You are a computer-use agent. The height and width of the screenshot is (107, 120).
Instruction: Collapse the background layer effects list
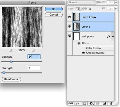(113, 36)
